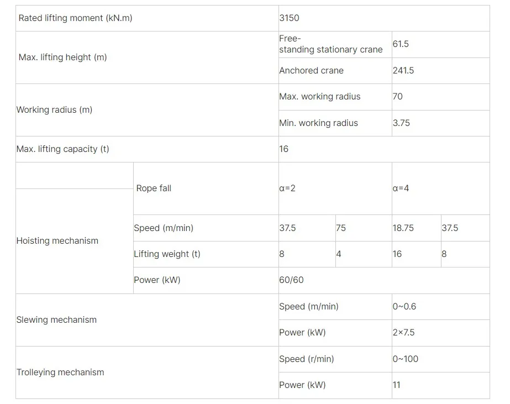Click the Max. working radius label
Image resolution: width=510 pixels, height=404 pixels.
(x=320, y=97)
